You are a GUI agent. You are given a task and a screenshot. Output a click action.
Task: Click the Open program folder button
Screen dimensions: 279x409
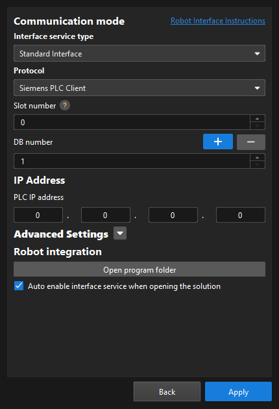point(139,269)
